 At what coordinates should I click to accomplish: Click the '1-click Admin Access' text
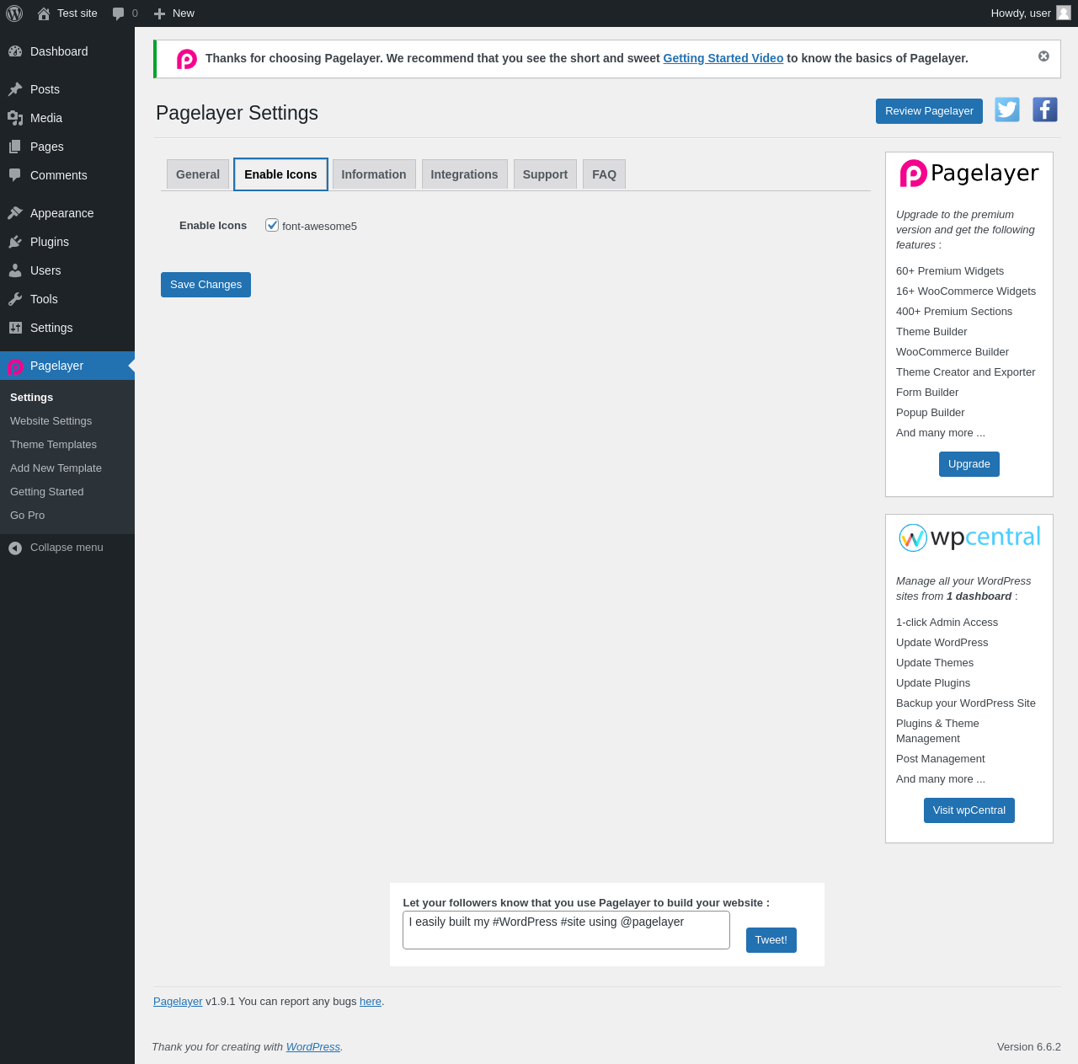tap(947, 623)
